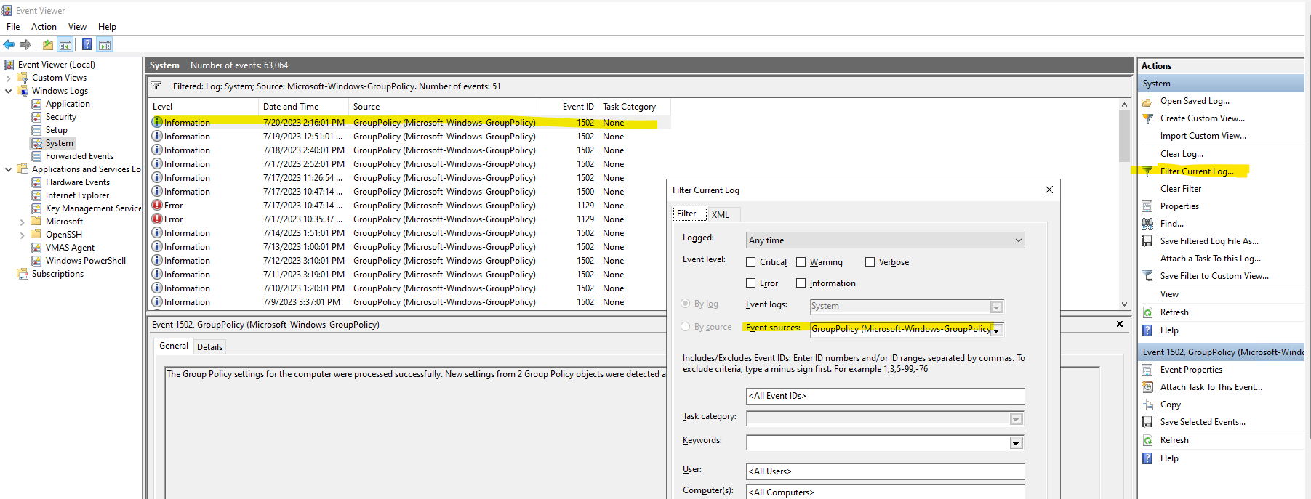Click the Event Properties icon
The height and width of the screenshot is (499, 1311).
[1147, 370]
